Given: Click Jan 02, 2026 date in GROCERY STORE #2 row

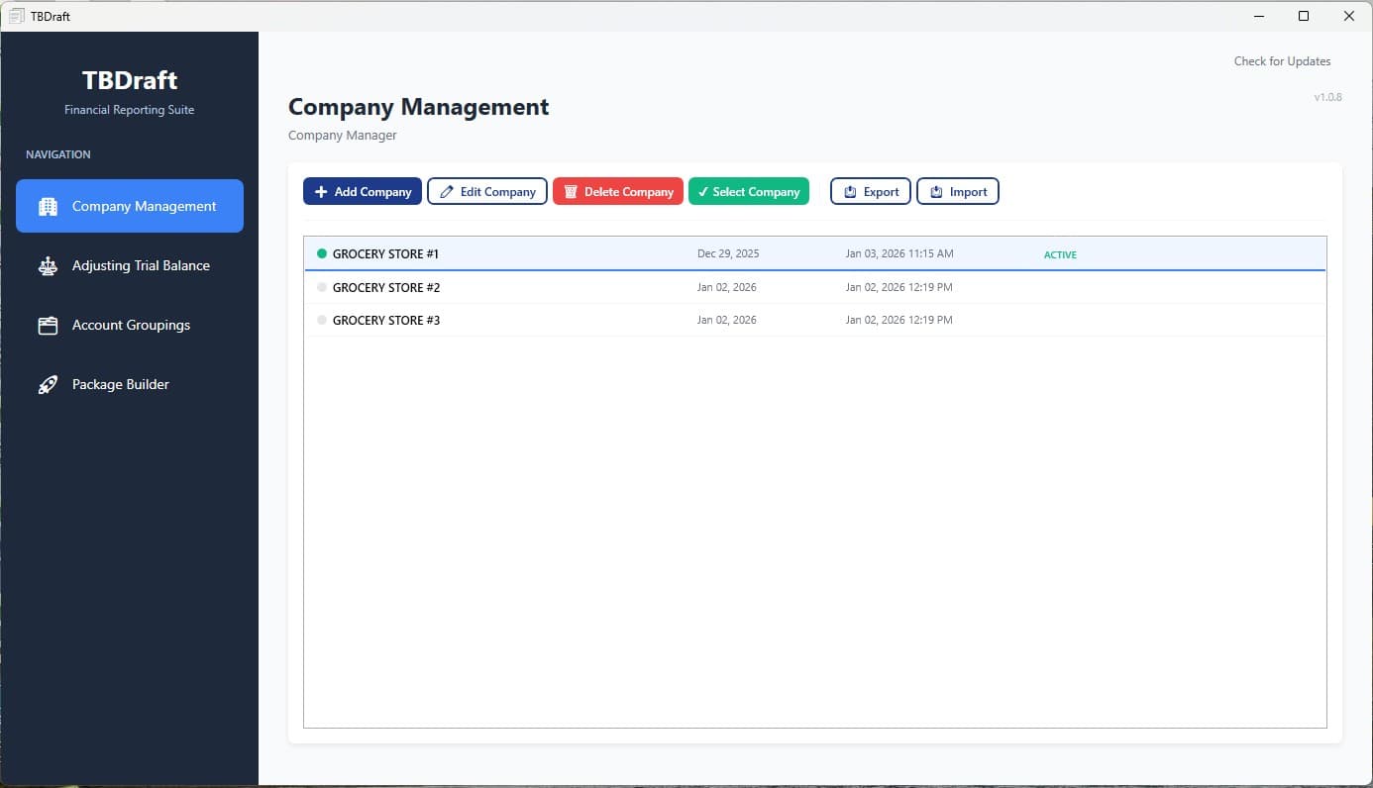Looking at the screenshot, I should pyautogui.click(x=727, y=287).
